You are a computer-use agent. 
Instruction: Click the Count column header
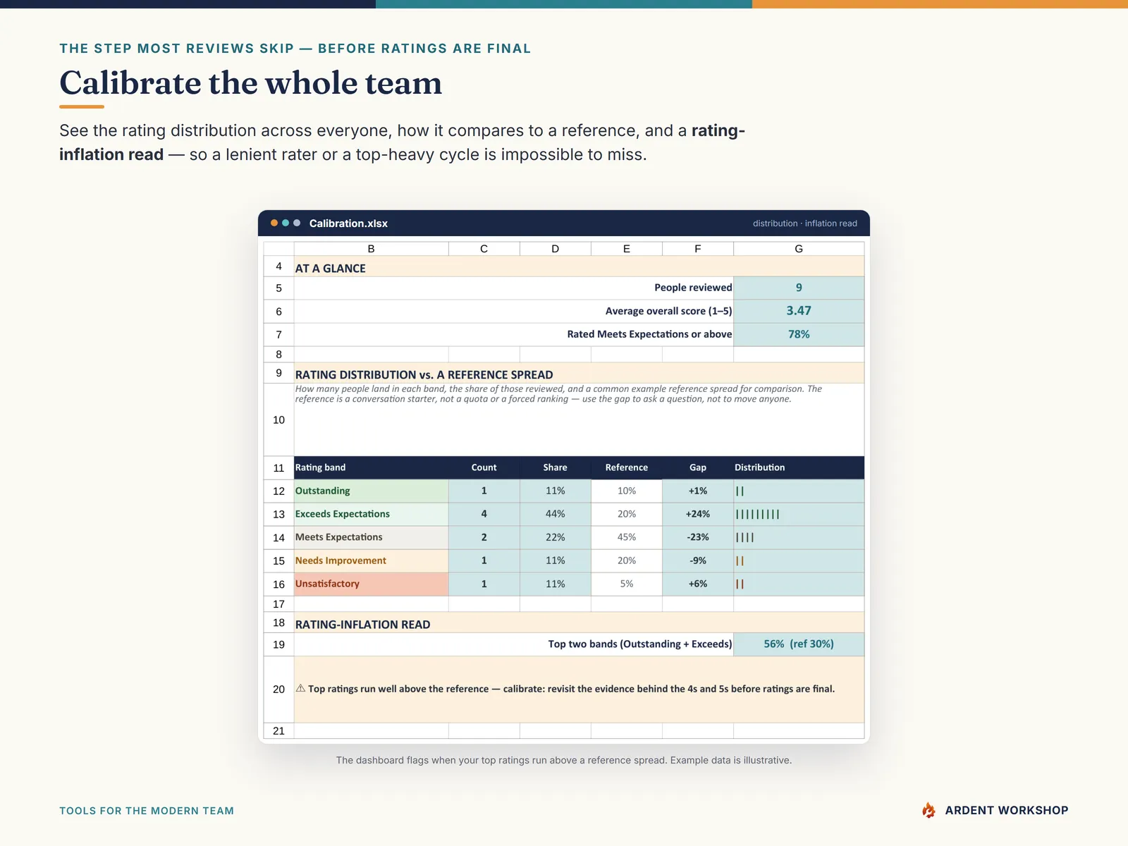[x=484, y=467]
